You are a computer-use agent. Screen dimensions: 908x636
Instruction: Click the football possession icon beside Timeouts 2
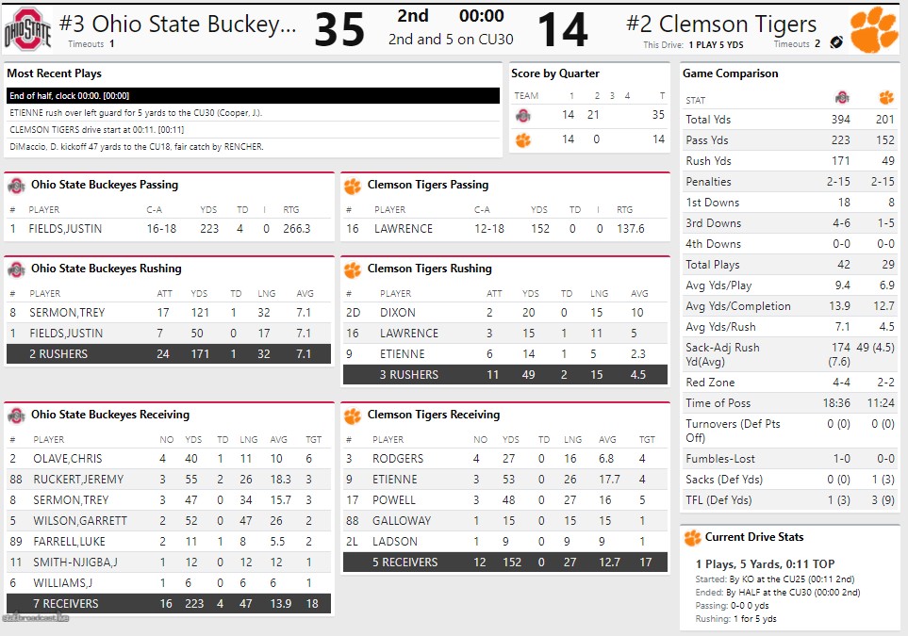(x=835, y=42)
